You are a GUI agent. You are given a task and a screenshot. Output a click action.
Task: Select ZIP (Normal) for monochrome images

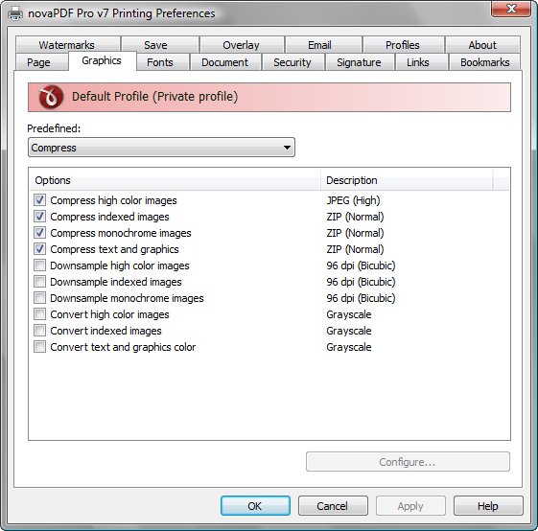tap(355, 233)
